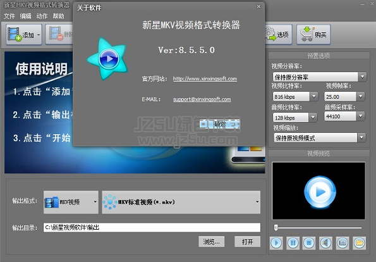Minimize the main converter window
Screen dimensions: 376x262
point(362,4)
